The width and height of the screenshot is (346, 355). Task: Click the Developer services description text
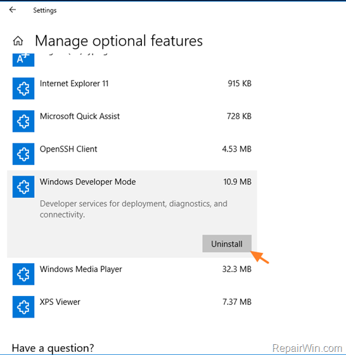pos(134,209)
